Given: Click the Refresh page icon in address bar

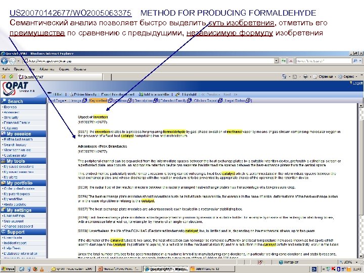Looking at the screenshot, I should pyautogui.click(x=284, y=61).
